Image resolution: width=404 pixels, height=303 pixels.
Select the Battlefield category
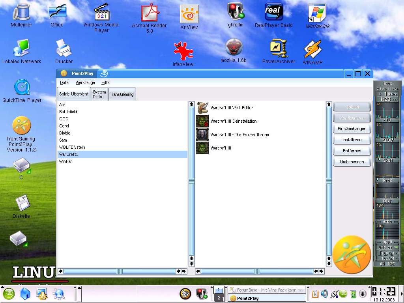click(x=123, y=112)
